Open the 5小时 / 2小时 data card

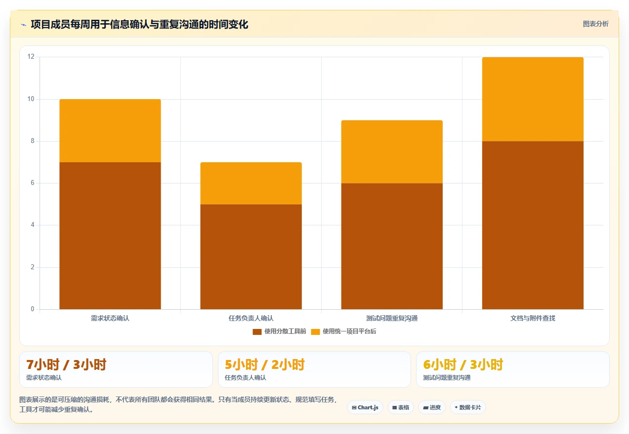click(x=314, y=369)
